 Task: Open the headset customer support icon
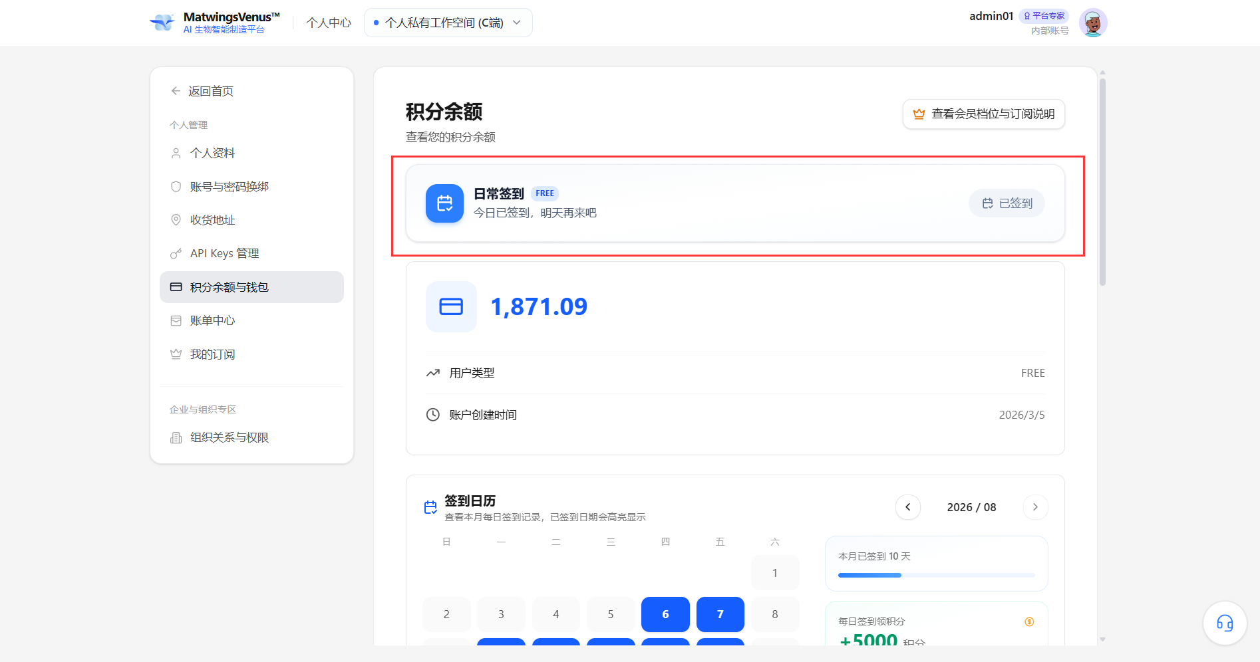[1225, 623]
